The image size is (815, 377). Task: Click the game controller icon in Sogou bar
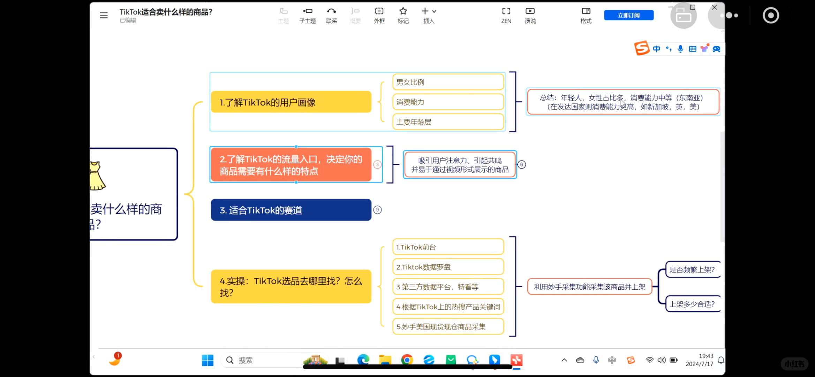717,49
